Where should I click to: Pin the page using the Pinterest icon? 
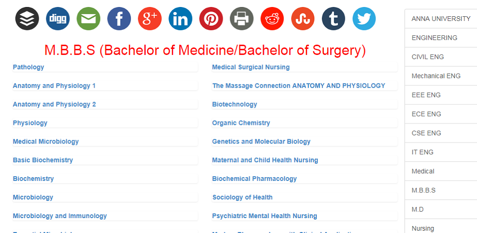(211, 19)
